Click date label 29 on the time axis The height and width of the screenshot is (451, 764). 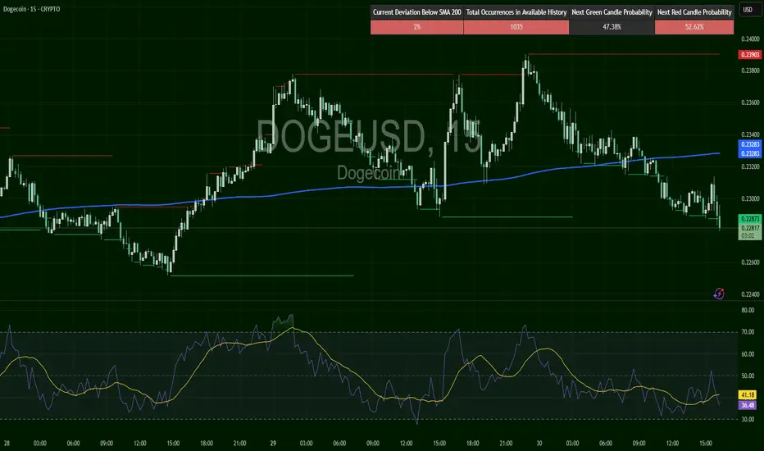[273, 443]
